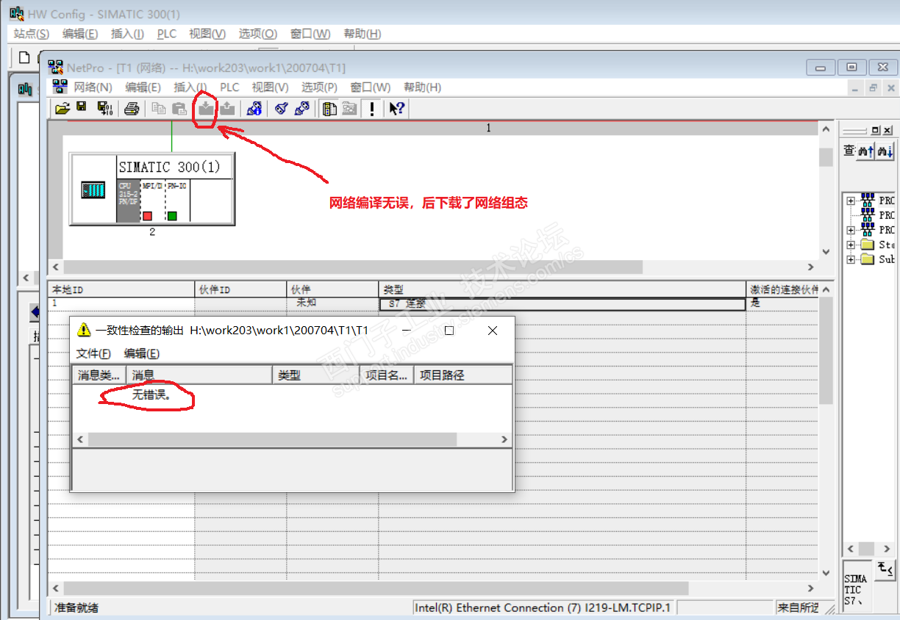Activate the context help pointer tool
The width and height of the screenshot is (900, 620).
pos(397,109)
